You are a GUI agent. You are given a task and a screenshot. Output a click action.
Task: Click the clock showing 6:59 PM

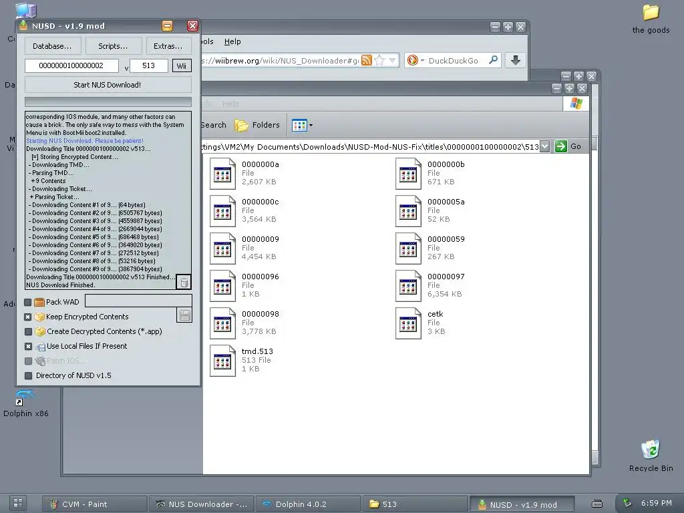(x=656, y=503)
